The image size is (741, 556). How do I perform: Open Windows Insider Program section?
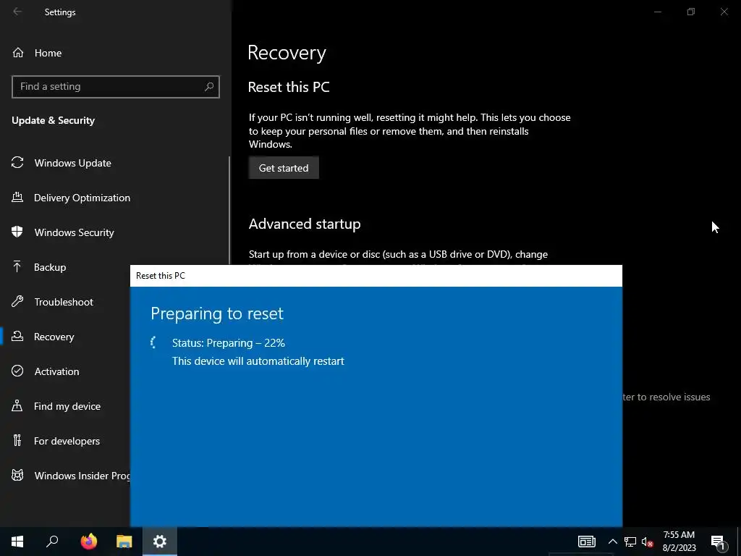pos(82,476)
